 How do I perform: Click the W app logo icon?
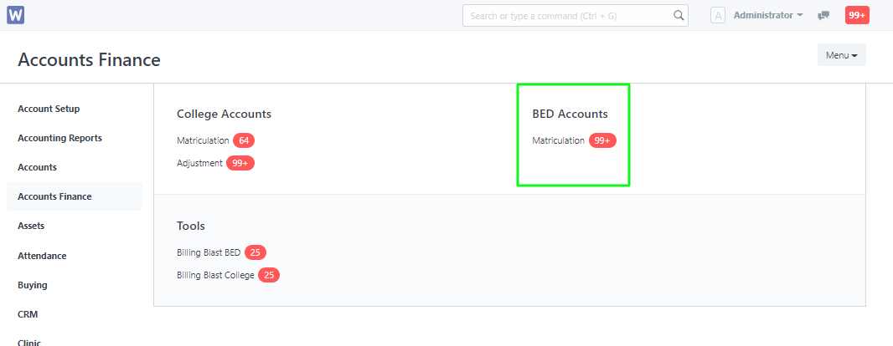click(15, 15)
